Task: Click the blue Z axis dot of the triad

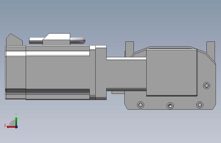Action: [x=17, y=127]
